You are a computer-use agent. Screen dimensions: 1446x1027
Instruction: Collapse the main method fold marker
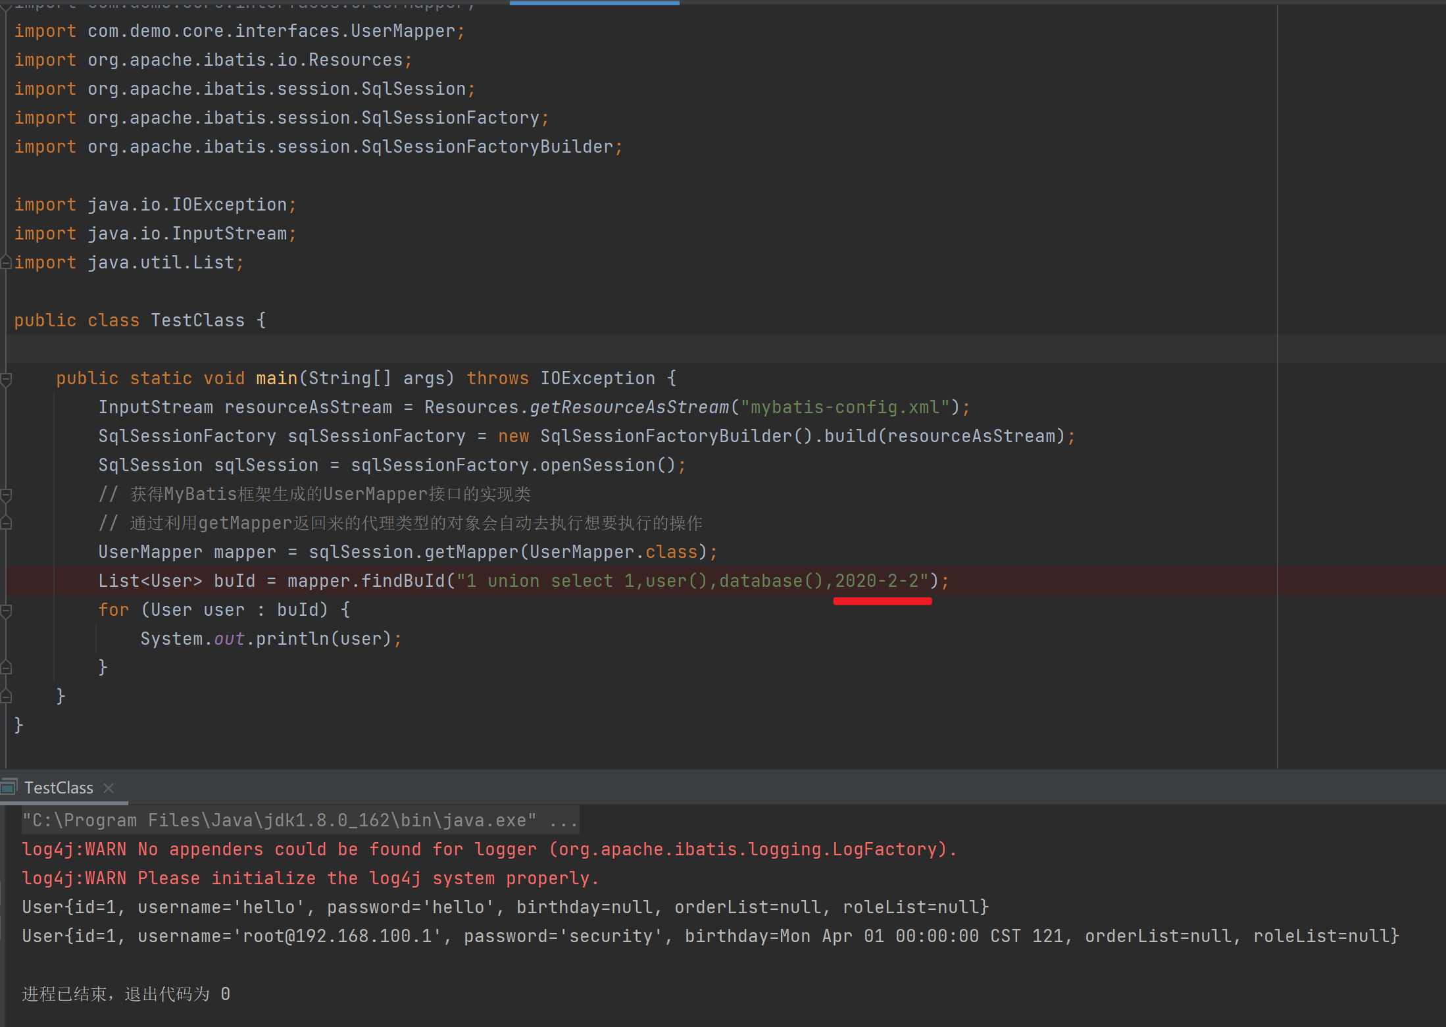point(6,379)
